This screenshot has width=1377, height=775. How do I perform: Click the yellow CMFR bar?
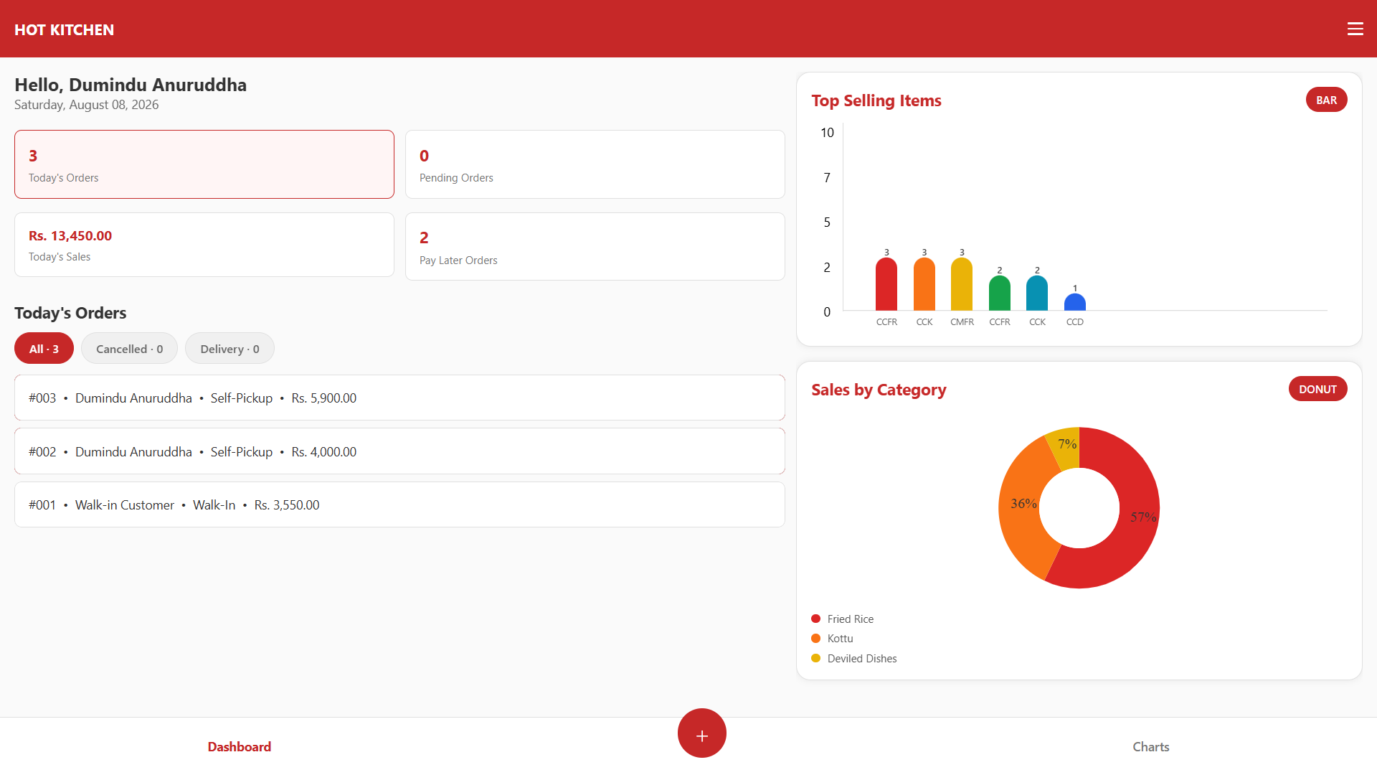(x=962, y=284)
